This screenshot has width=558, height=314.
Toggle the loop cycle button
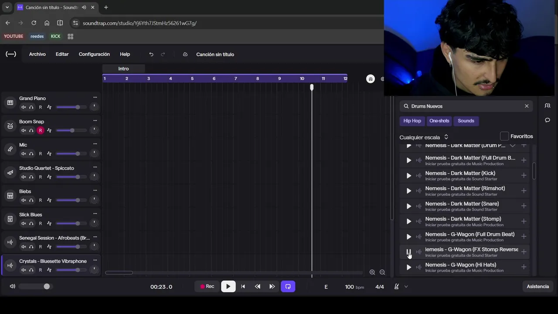tap(288, 287)
